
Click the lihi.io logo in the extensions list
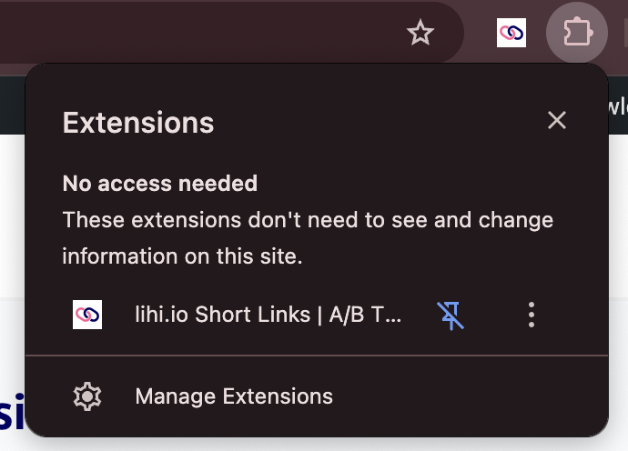pyautogui.click(x=87, y=315)
